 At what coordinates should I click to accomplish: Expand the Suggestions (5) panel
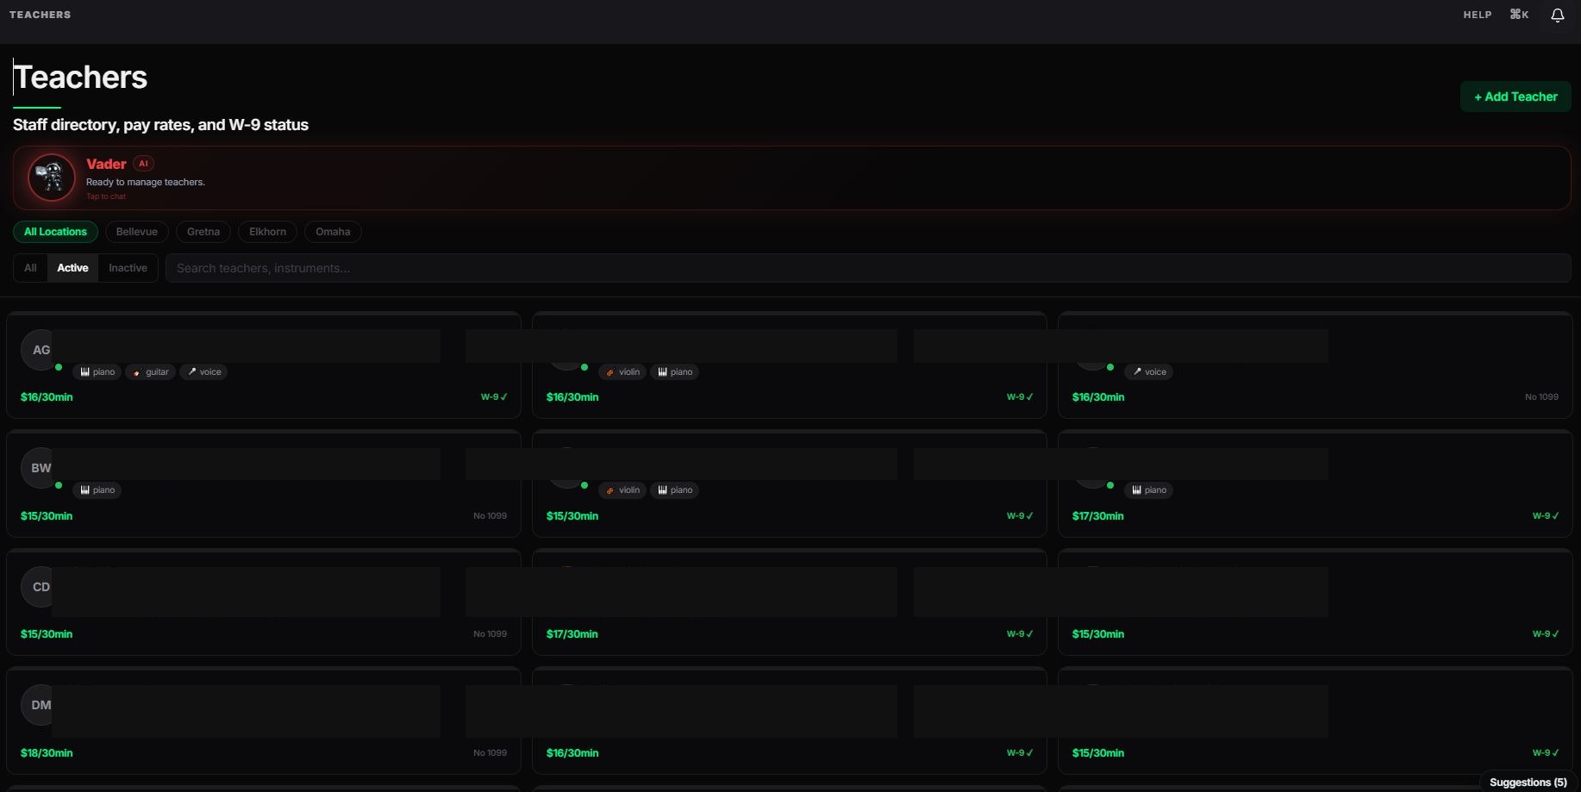pos(1528,782)
